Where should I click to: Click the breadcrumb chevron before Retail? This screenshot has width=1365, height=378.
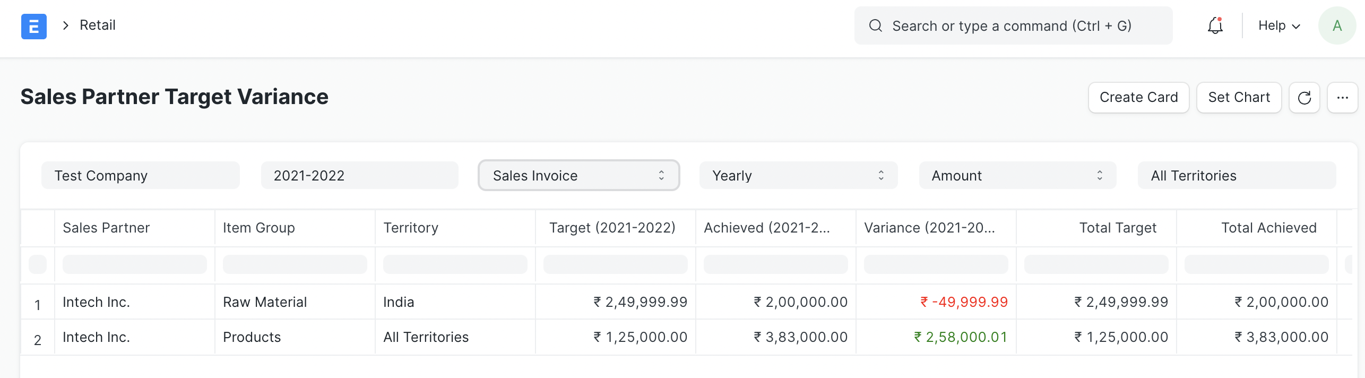tap(66, 25)
